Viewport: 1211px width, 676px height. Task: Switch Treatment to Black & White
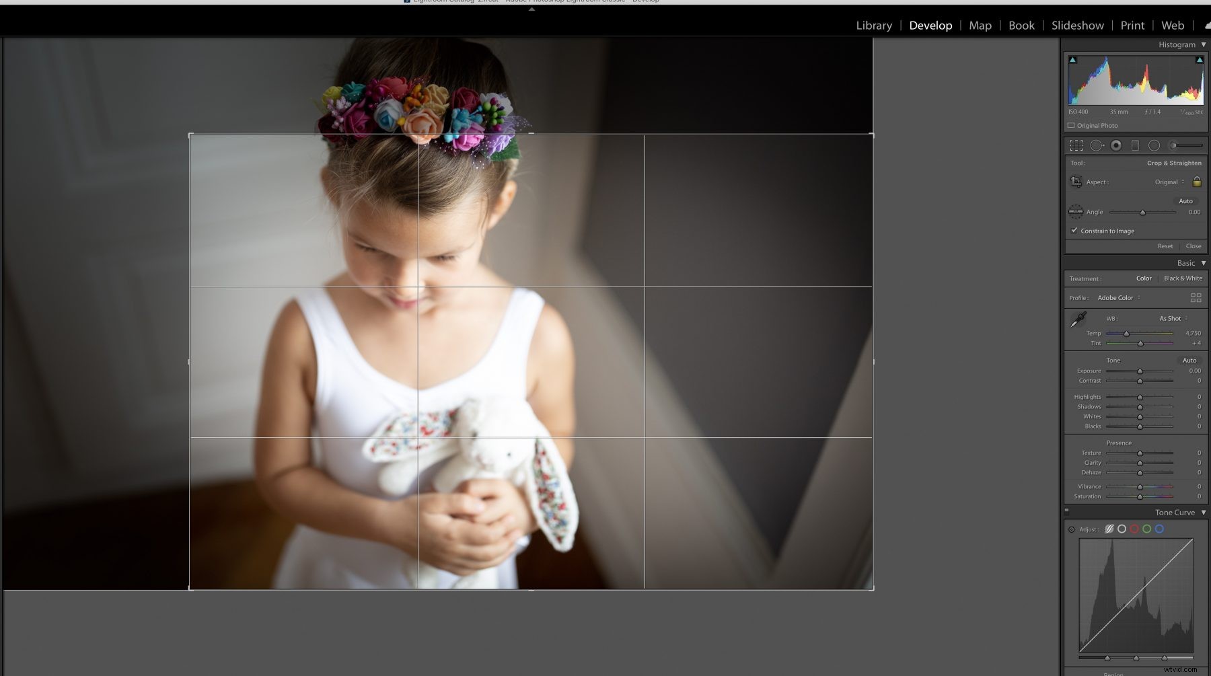tap(1183, 278)
